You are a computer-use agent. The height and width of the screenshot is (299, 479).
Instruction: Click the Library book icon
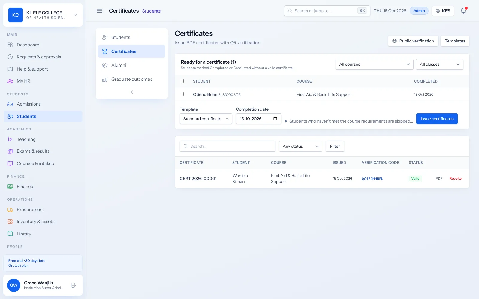[x=10, y=234]
